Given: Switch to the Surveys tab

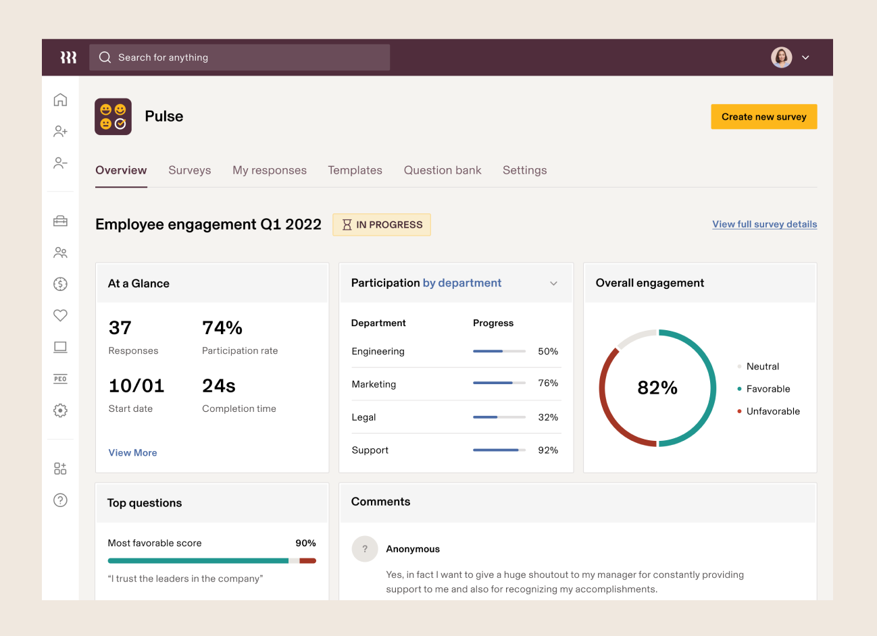Looking at the screenshot, I should tap(190, 170).
